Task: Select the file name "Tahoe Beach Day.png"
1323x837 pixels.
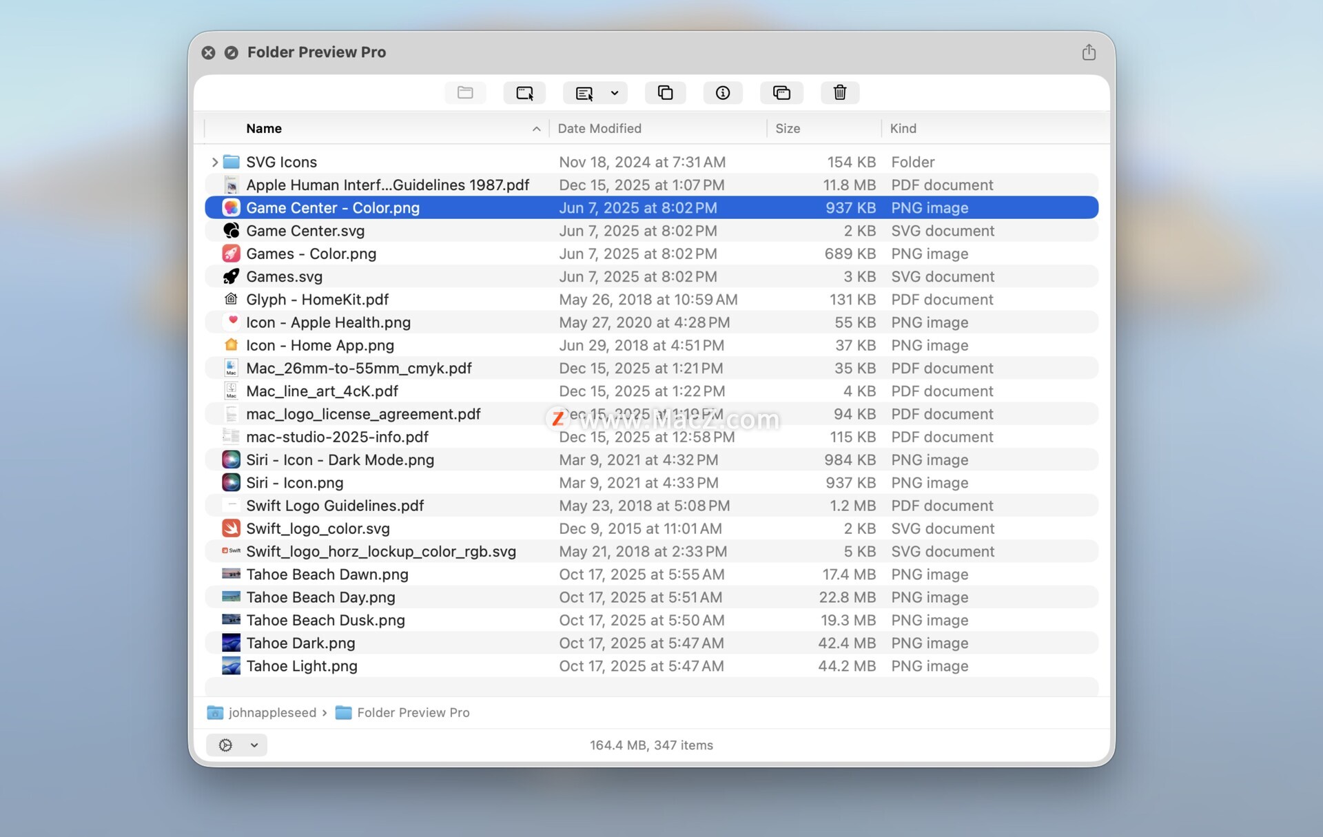Action: [x=321, y=597]
